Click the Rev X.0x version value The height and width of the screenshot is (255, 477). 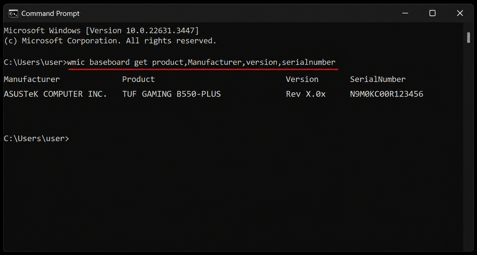(x=306, y=94)
